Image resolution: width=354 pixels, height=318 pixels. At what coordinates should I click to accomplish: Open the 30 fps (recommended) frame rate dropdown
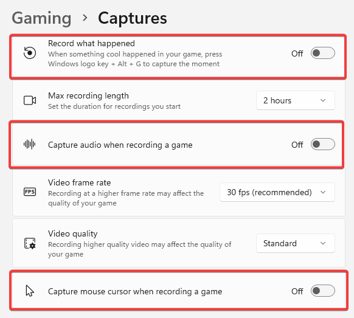pyautogui.click(x=277, y=192)
